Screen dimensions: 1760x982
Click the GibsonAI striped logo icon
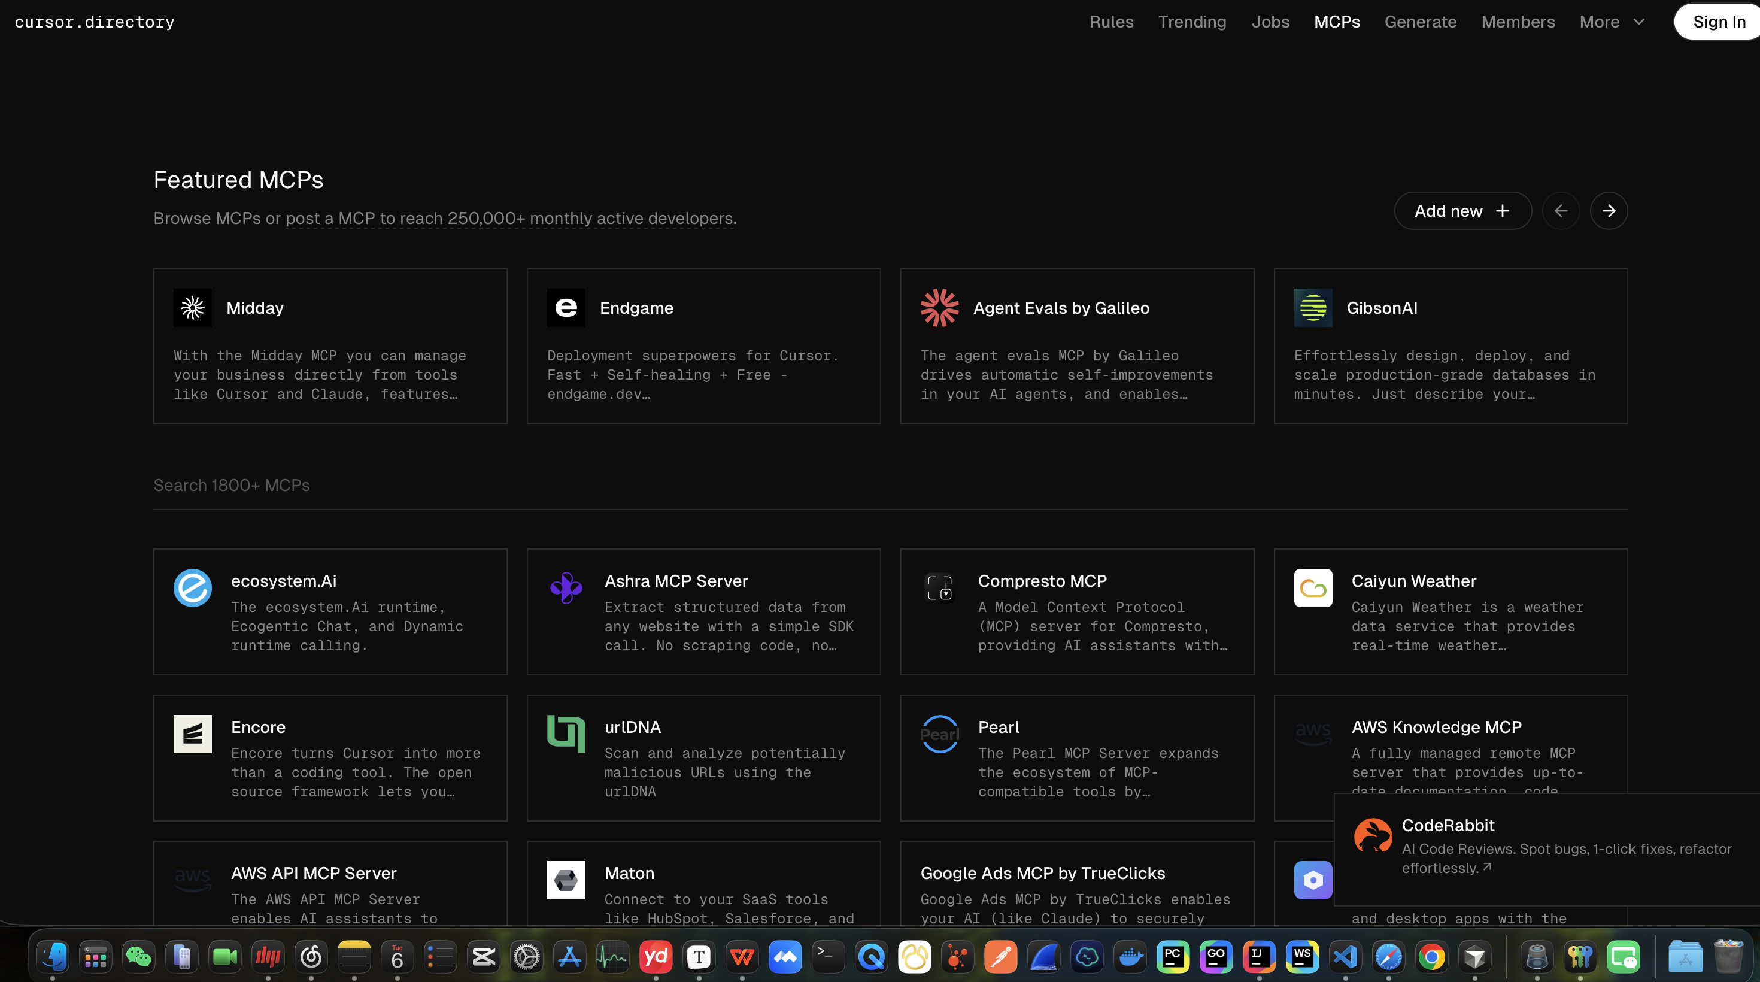click(1312, 308)
